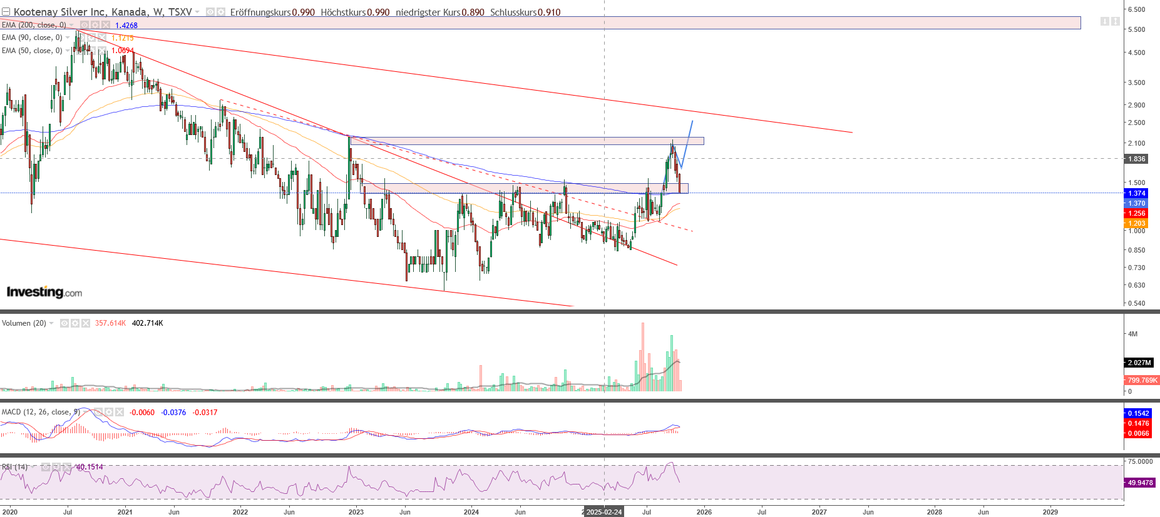
Task: Open dropdown arrow beside EMA 90 label
Action: tap(68, 38)
